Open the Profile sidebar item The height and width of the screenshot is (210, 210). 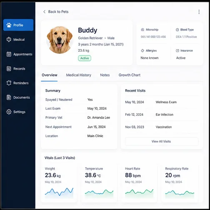(x=18, y=25)
